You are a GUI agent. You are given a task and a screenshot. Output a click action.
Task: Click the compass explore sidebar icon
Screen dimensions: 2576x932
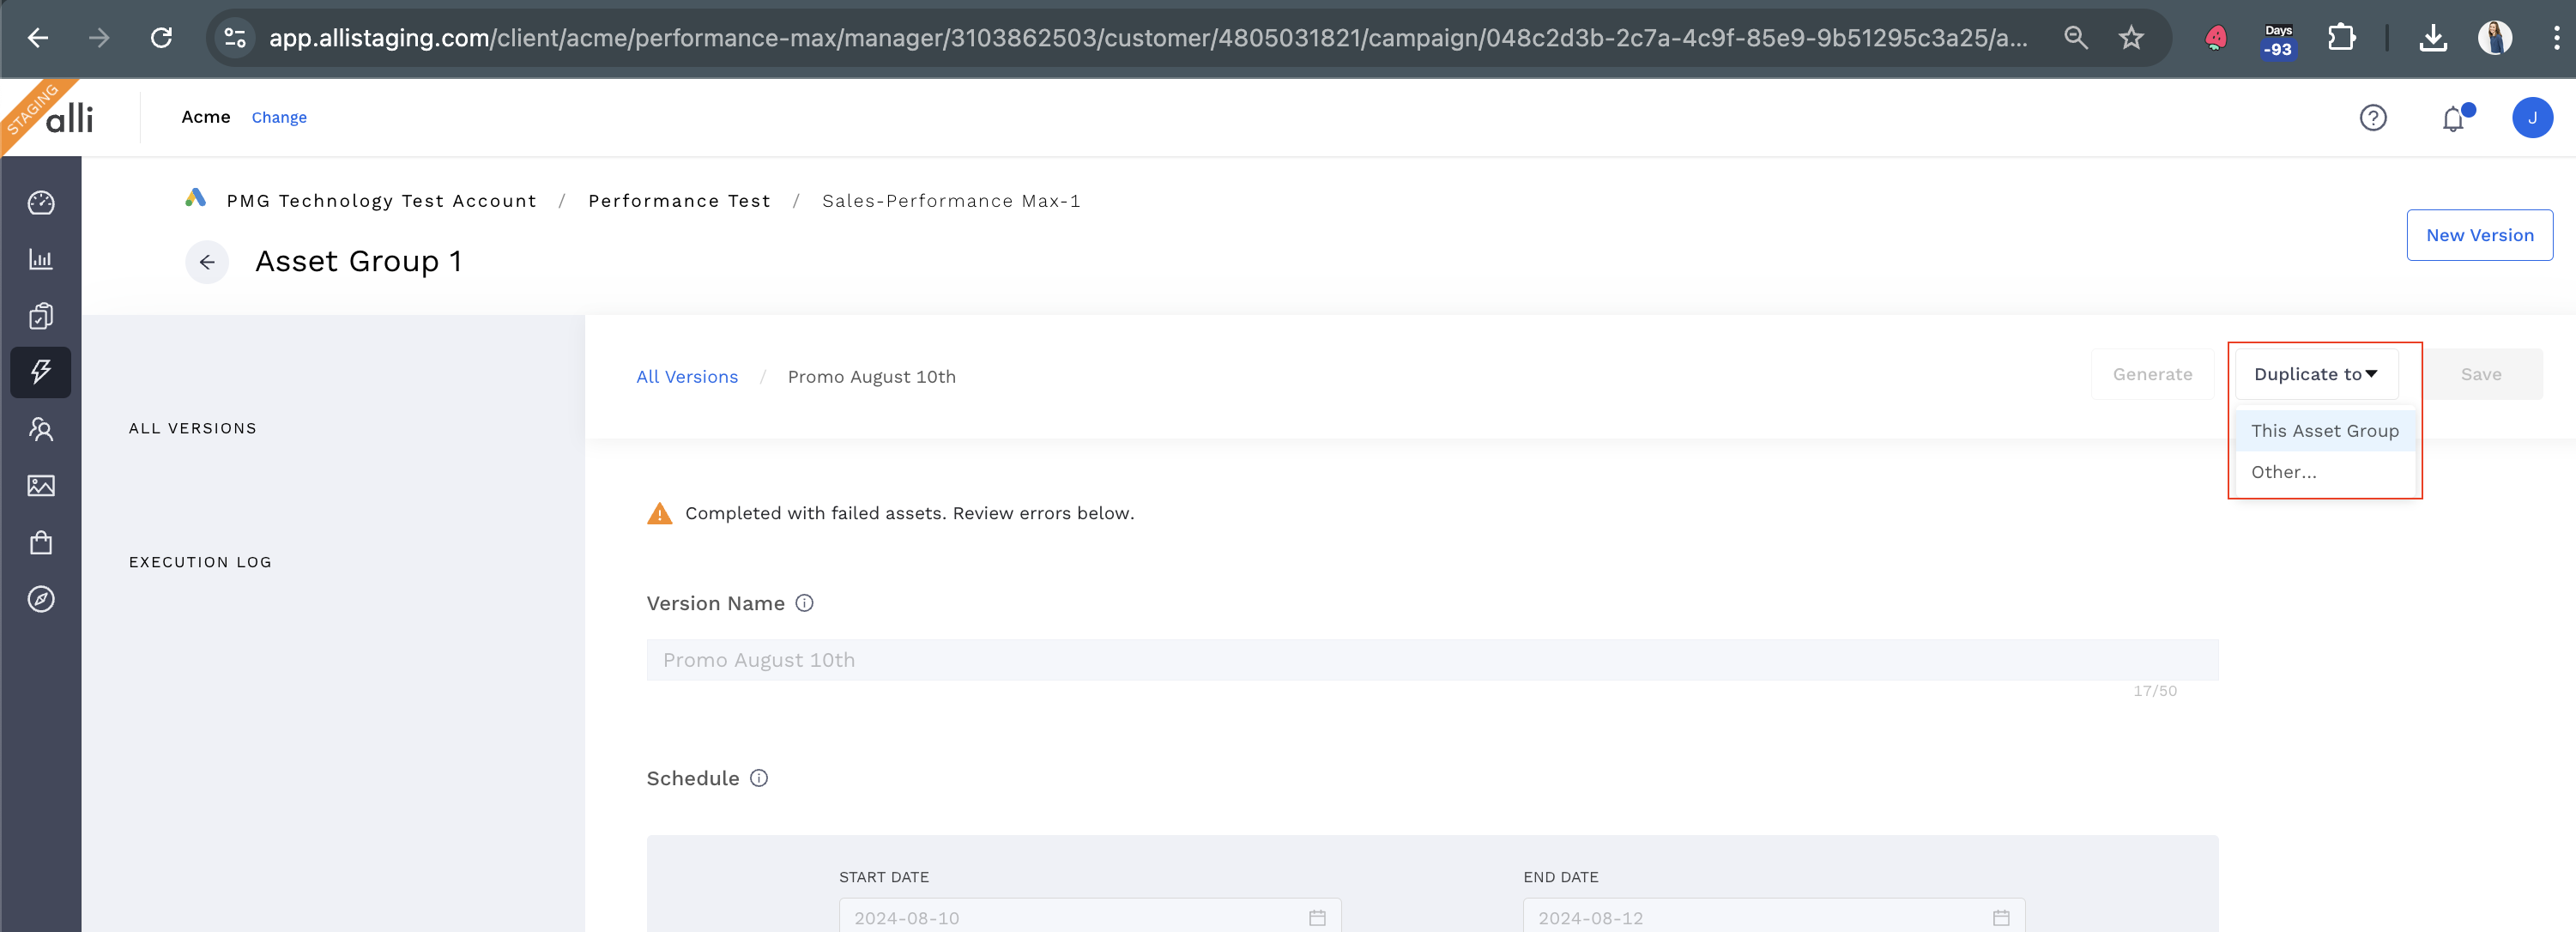pos(41,599)
